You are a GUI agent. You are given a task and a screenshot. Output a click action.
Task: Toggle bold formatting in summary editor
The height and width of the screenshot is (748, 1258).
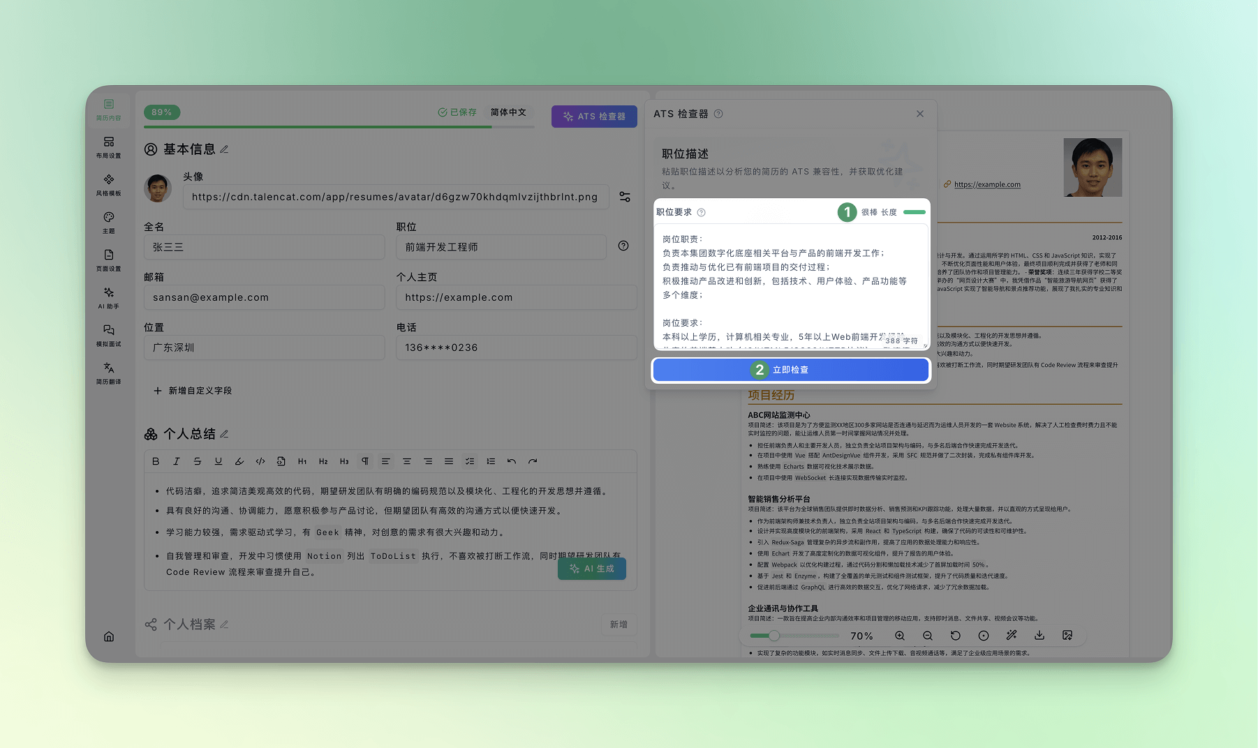[156, 461]
